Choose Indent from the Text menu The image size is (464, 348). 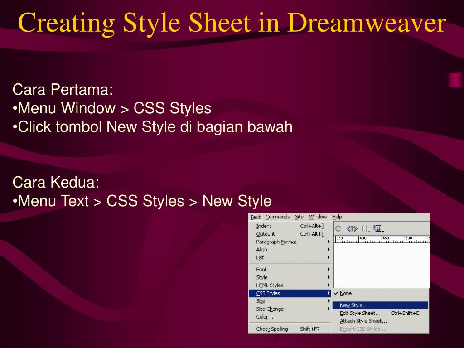[290, 226]
